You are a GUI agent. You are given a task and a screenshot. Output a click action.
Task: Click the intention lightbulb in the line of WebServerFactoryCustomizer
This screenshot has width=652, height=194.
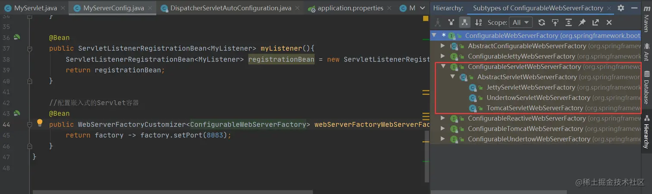pyautogui.click(x=40, y=123)
